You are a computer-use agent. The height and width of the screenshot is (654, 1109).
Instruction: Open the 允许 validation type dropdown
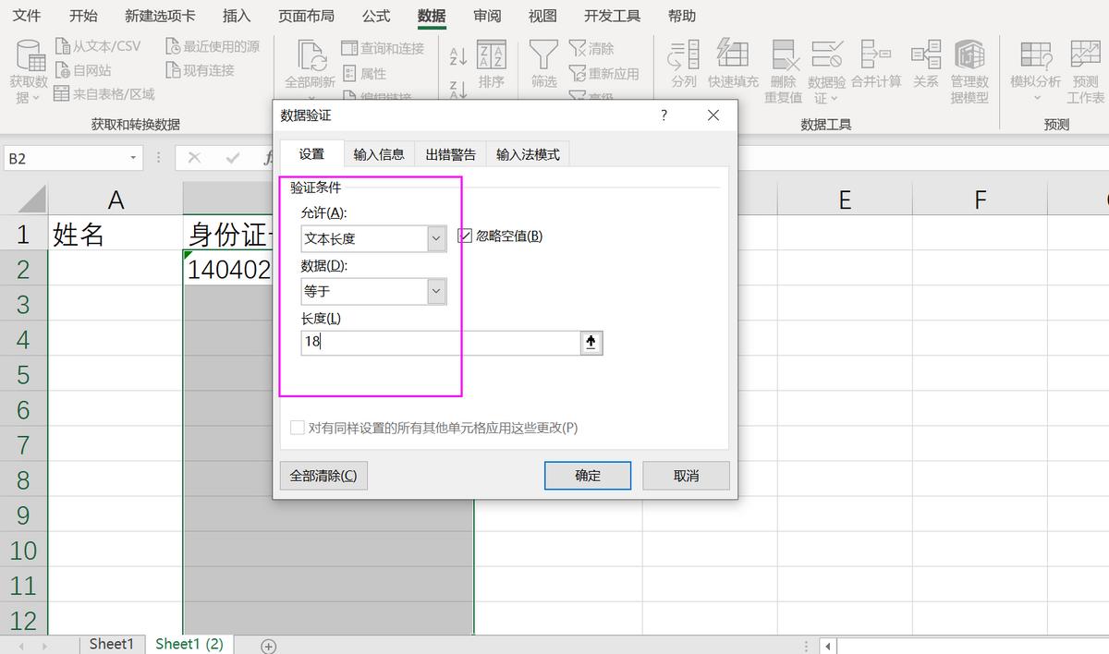[436, 238]
